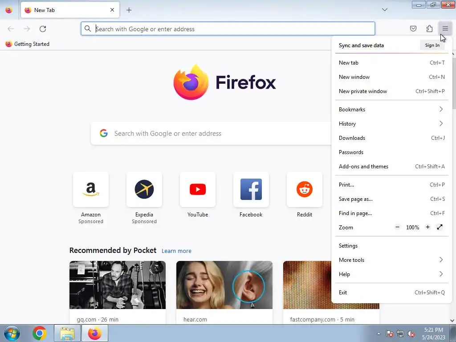
Task: Open the gq.com Pocket story thumbnail
Action: [118, 285]
